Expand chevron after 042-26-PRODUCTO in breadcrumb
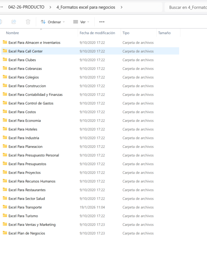Screen dimensions: 207x269 point(51,7)
